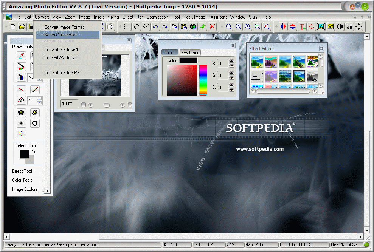Select the red line drawing tool
This screenshot has height=252, width=374.
pos(21,90)
